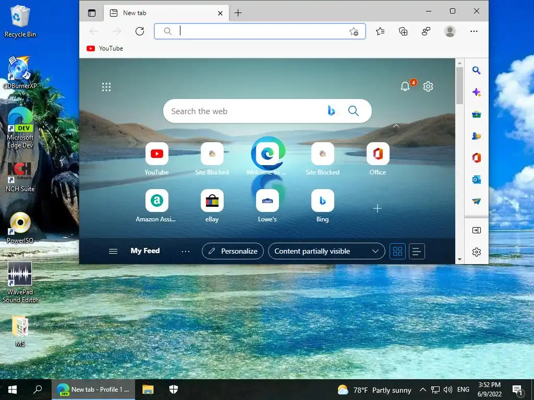This screenshot has width=534, height=400.
Task: Open the sidebar Games icon
Action: click(477, 136)
